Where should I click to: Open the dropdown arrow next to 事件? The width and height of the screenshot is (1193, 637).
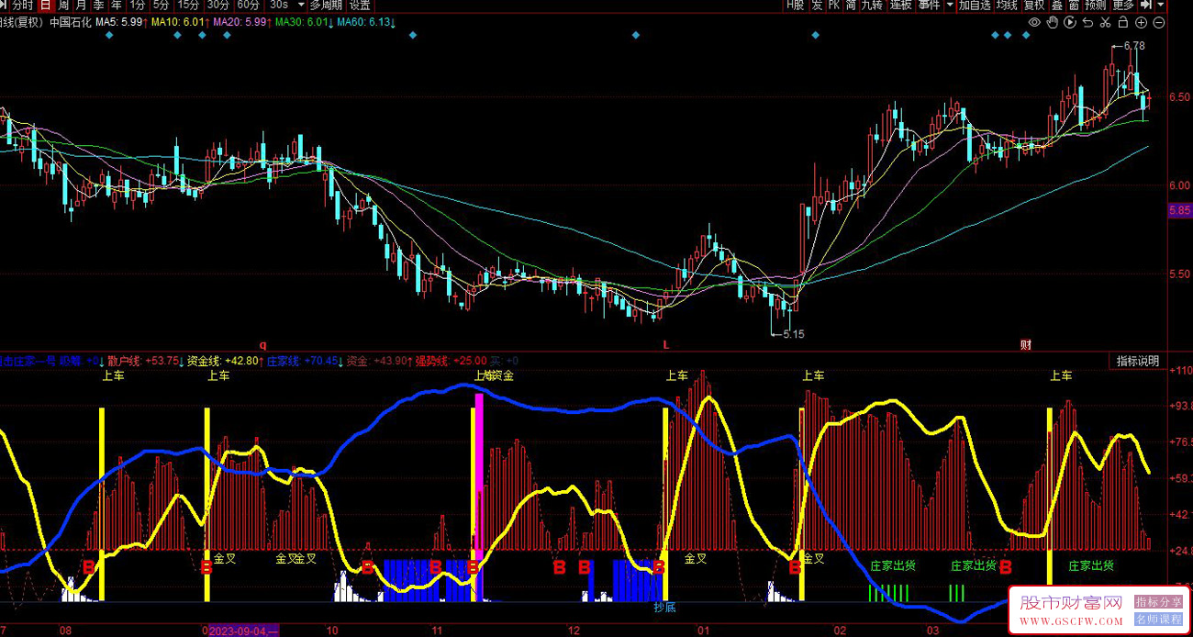tap(950, 5)
